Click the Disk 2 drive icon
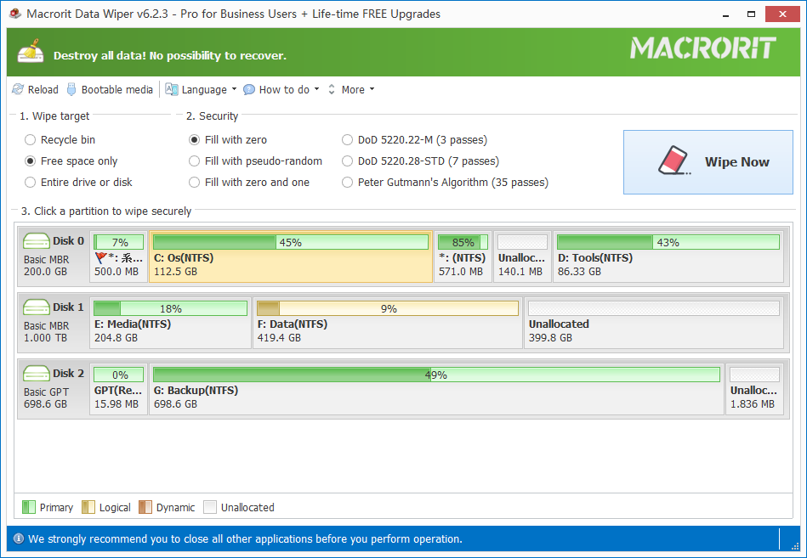This screenshot has width=807, height=558. (x=37, y=374)
